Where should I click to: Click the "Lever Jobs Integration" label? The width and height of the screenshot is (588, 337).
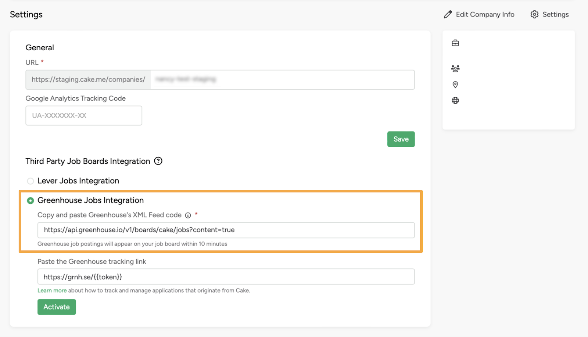[78, 181]
